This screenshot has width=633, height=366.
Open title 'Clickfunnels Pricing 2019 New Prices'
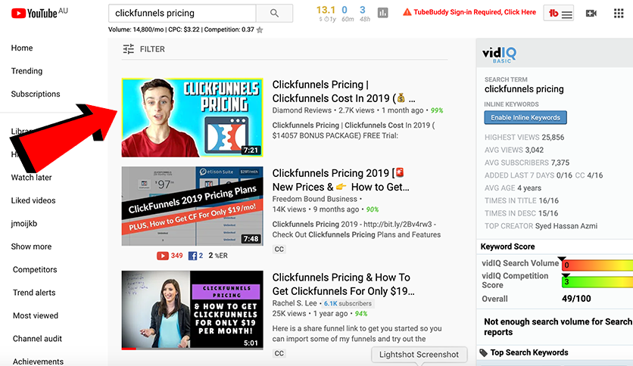click(341, 180)
